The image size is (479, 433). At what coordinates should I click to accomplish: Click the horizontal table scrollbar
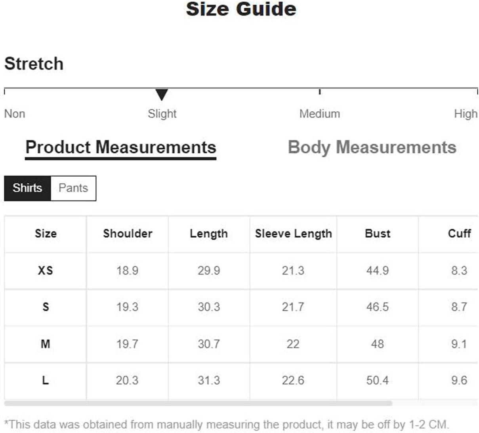(198, 403)
